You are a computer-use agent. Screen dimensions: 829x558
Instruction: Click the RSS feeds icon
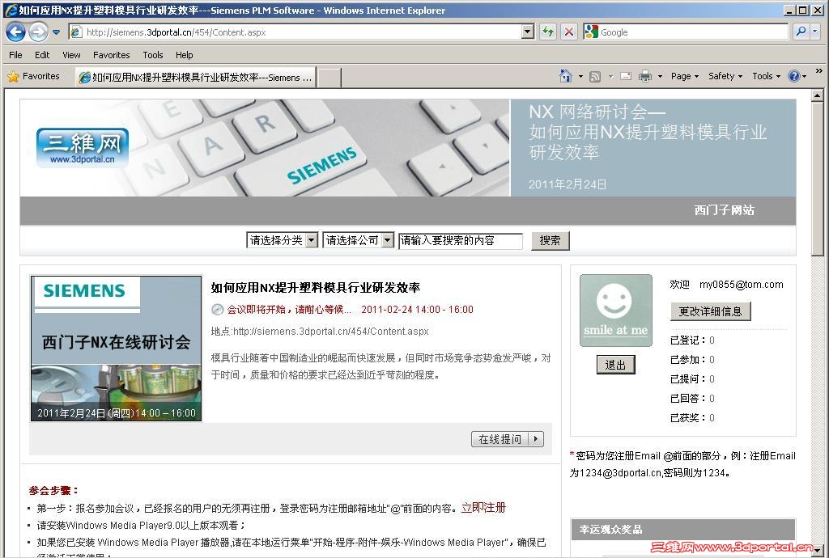point(595,77)
